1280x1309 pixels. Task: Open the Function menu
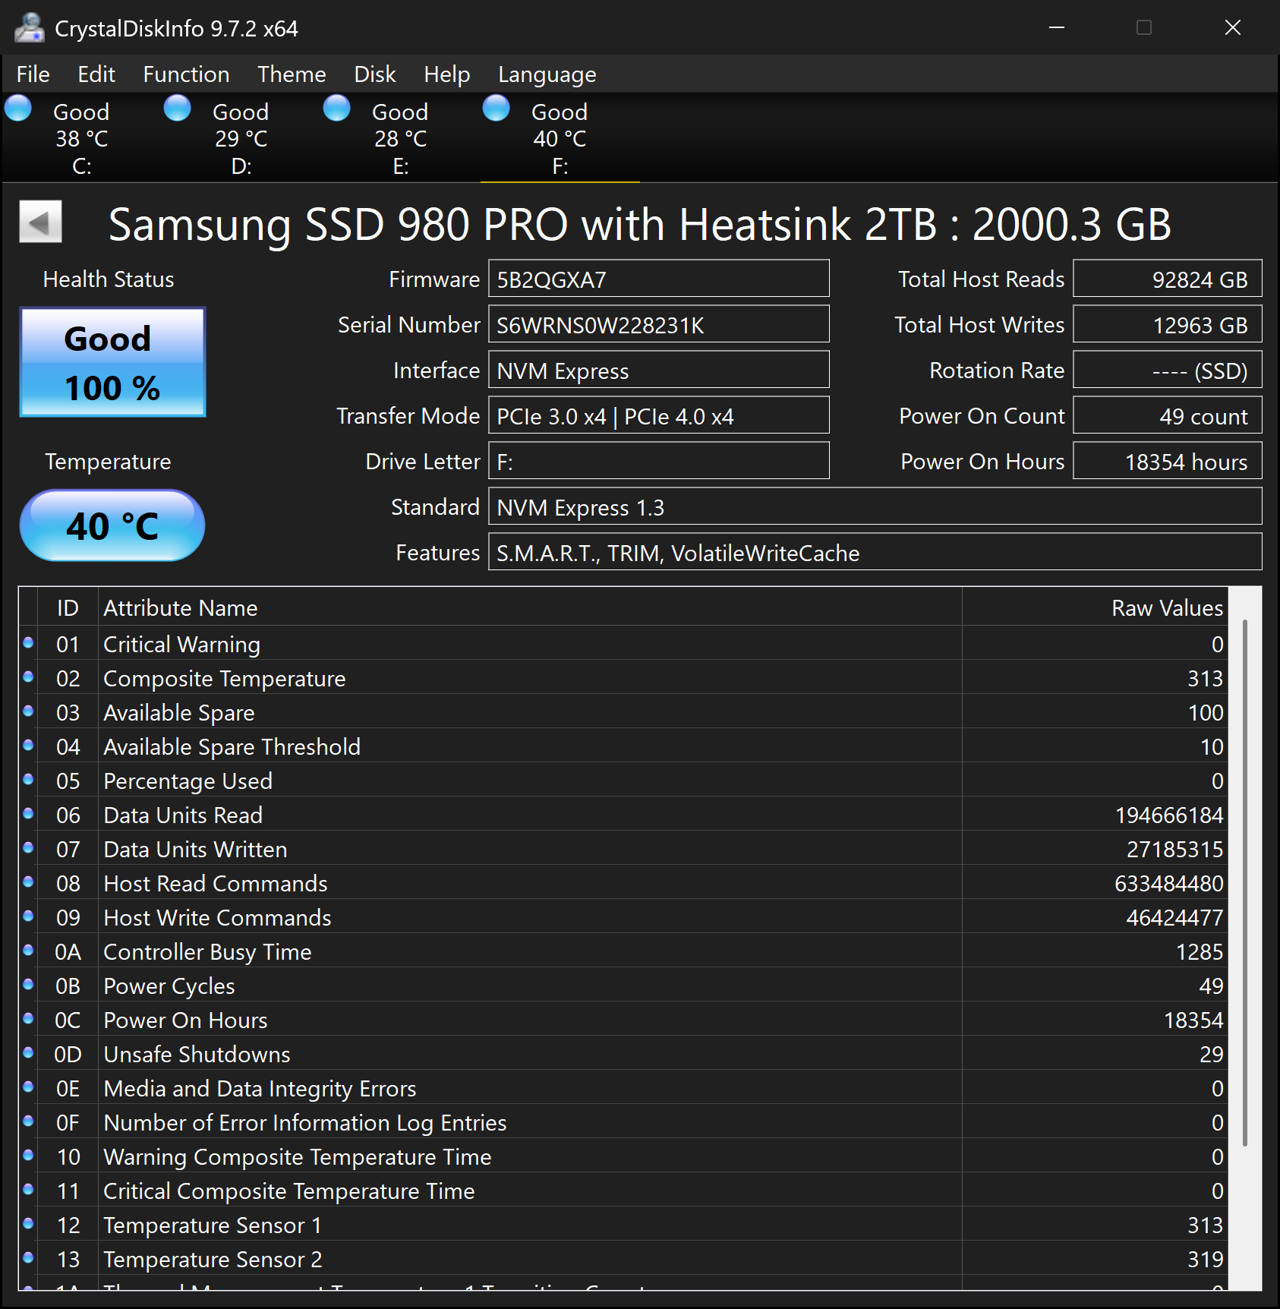click(186, 74)
